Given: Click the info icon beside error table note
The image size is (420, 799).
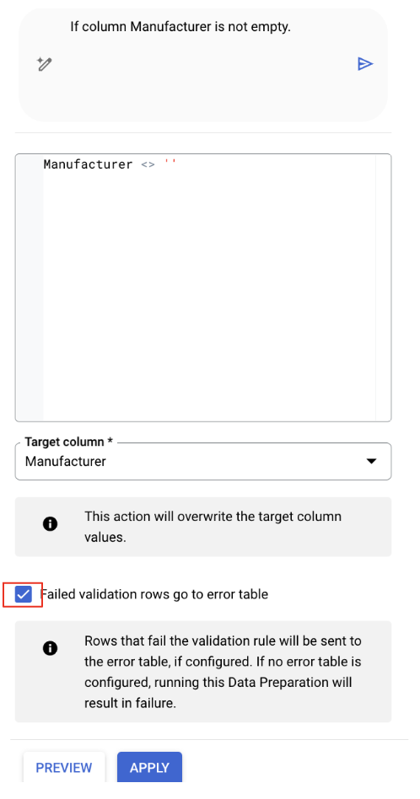Looking at the screenshot, I should (50, 648).
